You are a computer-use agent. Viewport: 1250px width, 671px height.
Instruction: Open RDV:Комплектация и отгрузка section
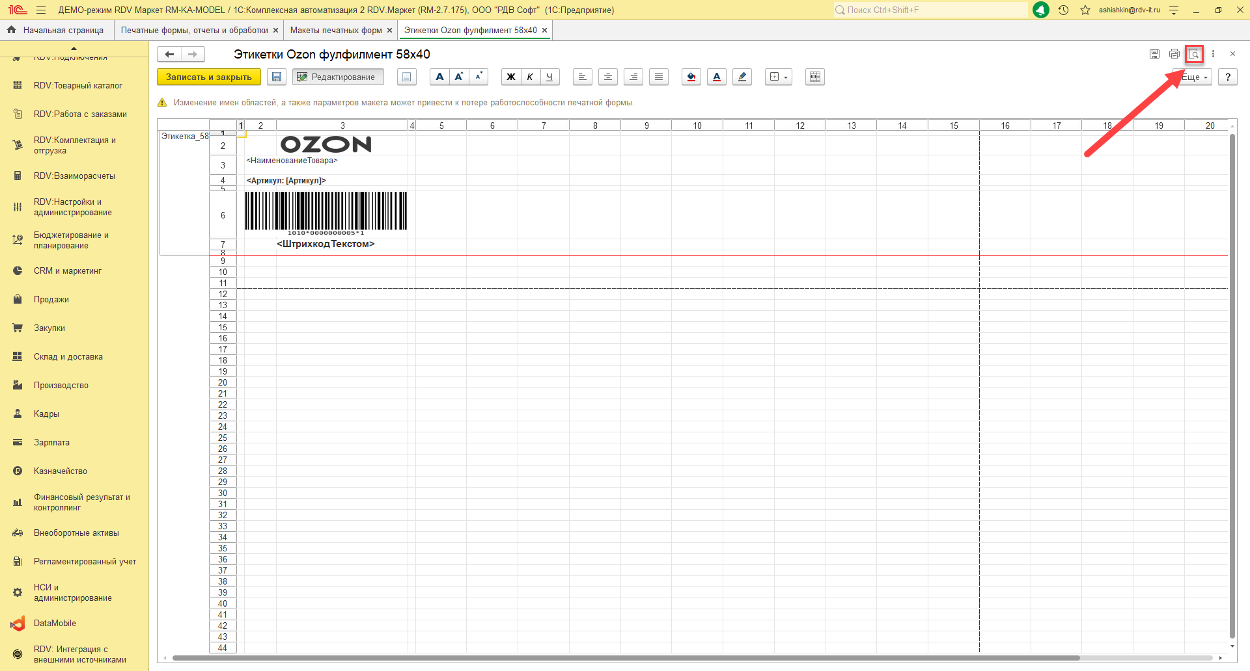click(x=74, y=145)
